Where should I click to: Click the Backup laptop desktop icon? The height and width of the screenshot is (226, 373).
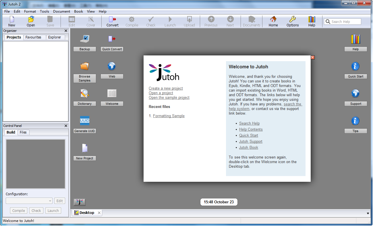tap(85, 38)
